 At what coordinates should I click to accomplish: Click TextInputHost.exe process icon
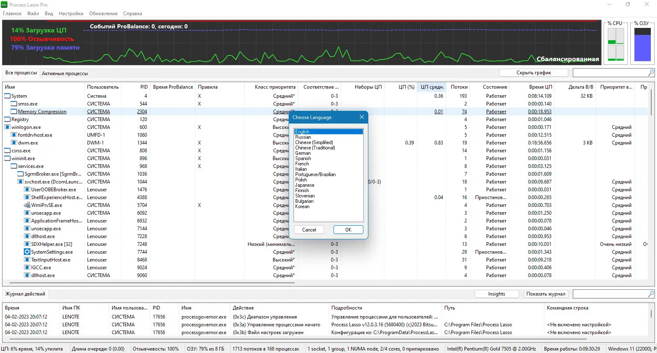pos(27,260)
